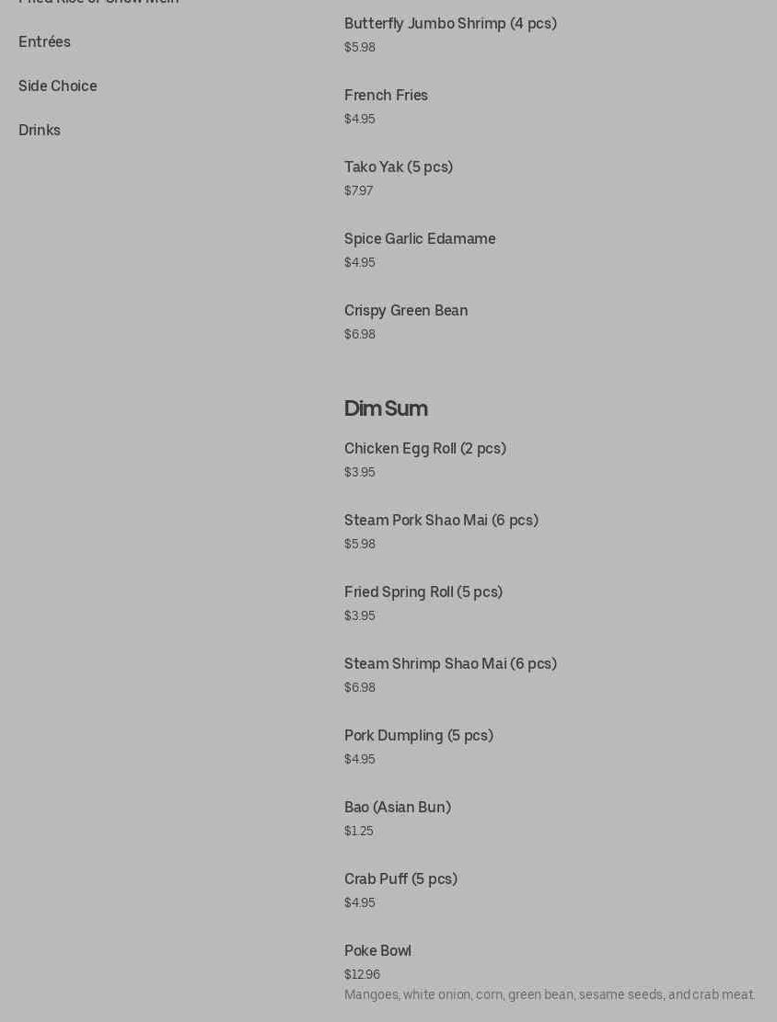Select Butterfly Jumbo Shrimp (4 pcs)
The width and height of the screenshot is (777, 1022).
tap(450, 24)
